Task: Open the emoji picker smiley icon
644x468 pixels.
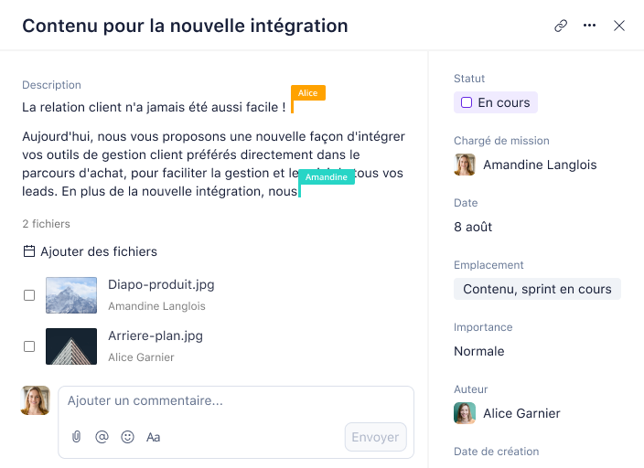Action: click(x=127, y=437)
